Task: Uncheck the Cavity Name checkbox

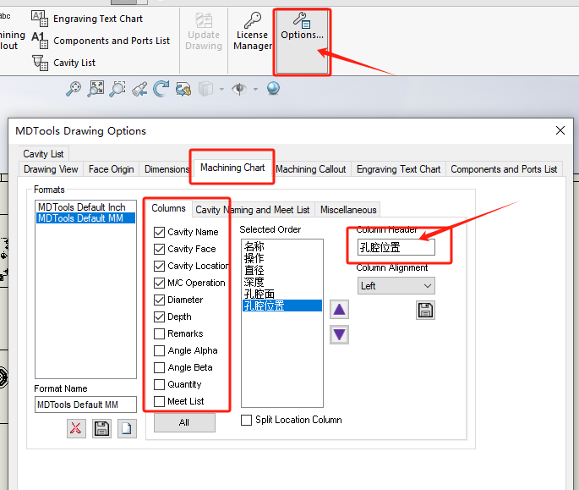Action: click(159, 232)
